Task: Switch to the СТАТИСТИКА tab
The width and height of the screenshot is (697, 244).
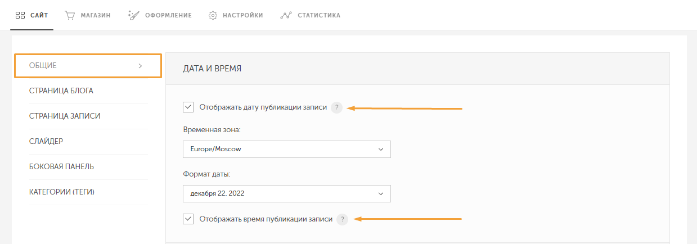Action: pyautogui.click(x=318, y=15)
